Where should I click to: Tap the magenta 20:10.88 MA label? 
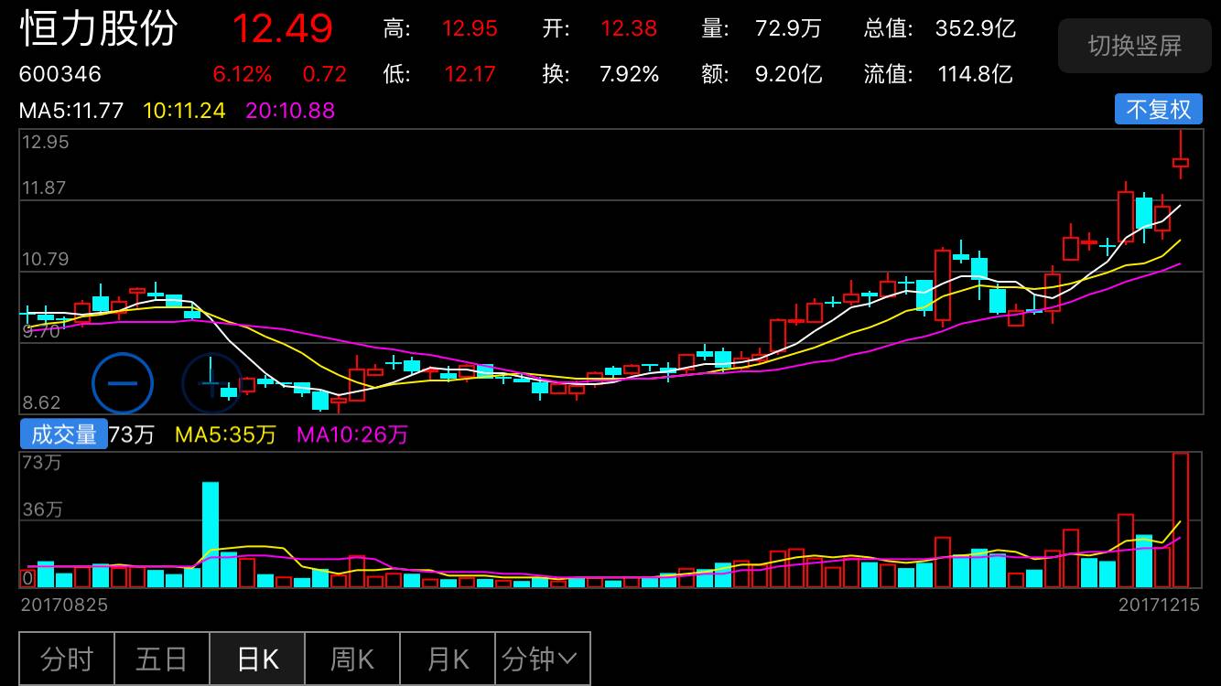pos(290,111)
